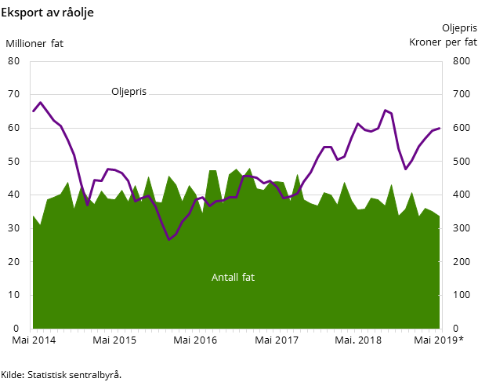Click the last tick on the horizontal axis
The width and height of the screenshot is (478, 382).
(x=442, y=330)
